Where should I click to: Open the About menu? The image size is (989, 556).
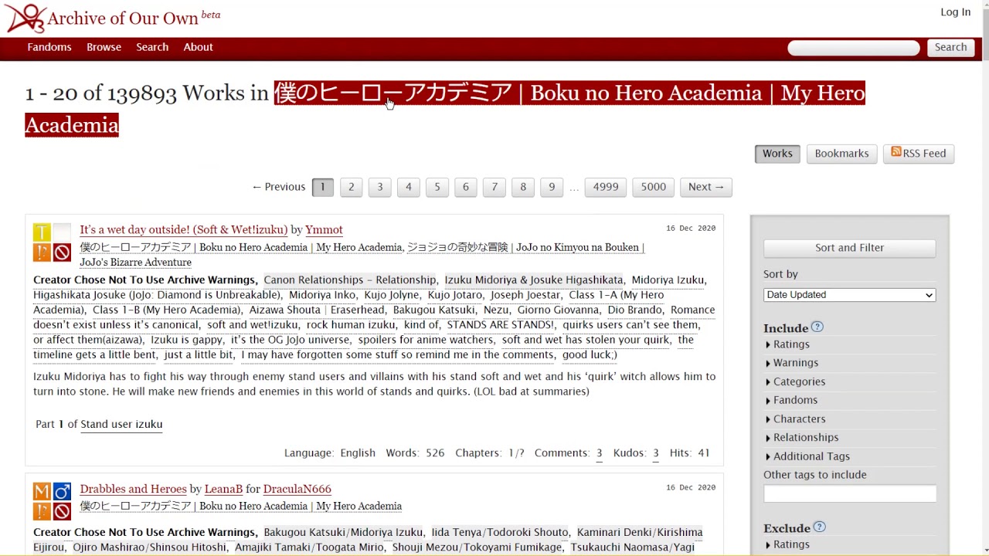click(x=198, y=47)
